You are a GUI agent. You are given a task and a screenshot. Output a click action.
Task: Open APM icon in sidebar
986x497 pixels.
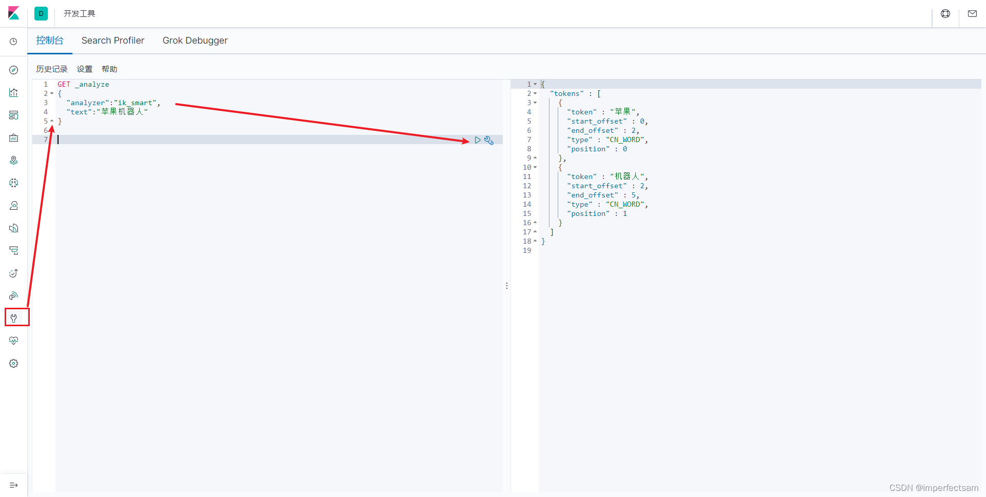[x=14, y=251]
